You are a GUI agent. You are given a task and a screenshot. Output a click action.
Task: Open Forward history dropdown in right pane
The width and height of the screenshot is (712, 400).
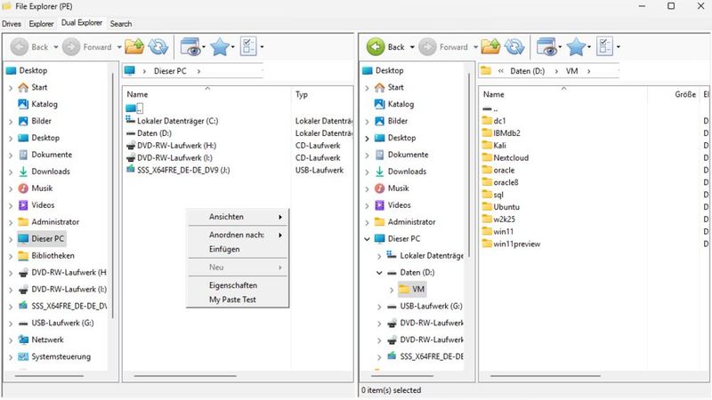point(476,47)
